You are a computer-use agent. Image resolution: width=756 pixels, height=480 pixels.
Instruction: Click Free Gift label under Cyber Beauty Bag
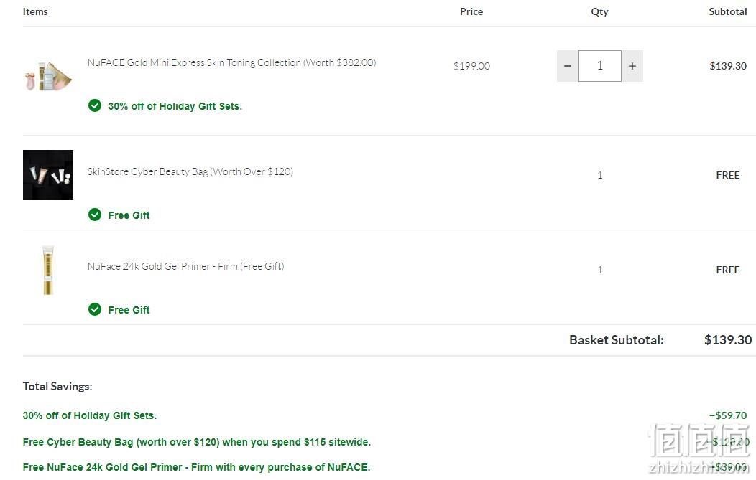129,215
